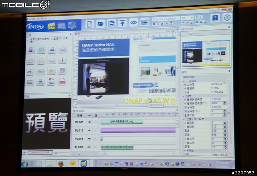This screenshot has height=176, width=257.
Task: Open the font size 50 dropdown
Action: click(x=187, y=18)
